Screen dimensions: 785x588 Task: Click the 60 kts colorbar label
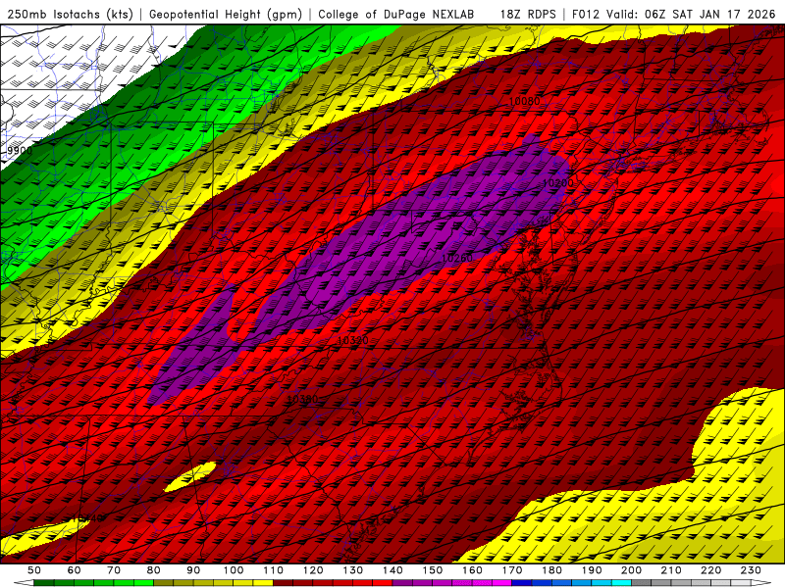(75, 570)
